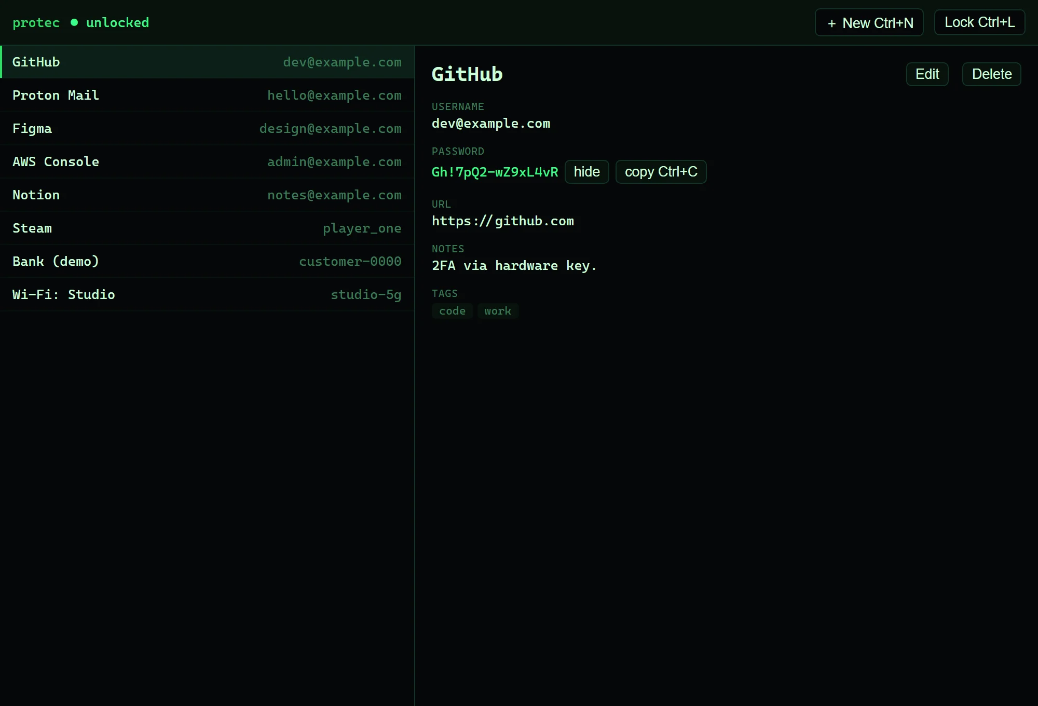Lock the vault with Lock button
Viewport: 1038px width, 706px height.
[979, 22]
